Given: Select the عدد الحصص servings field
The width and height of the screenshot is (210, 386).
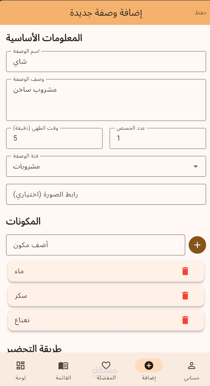Looking at the screenshot, I should point(158,138).
